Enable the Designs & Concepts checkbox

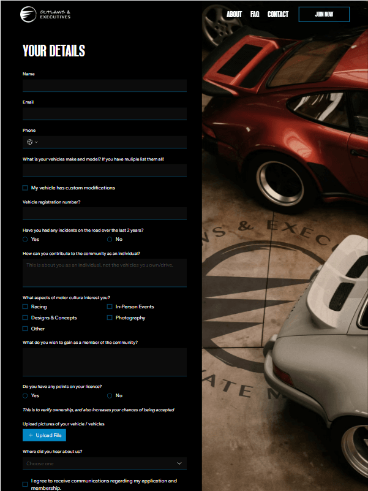pos(25,318)
